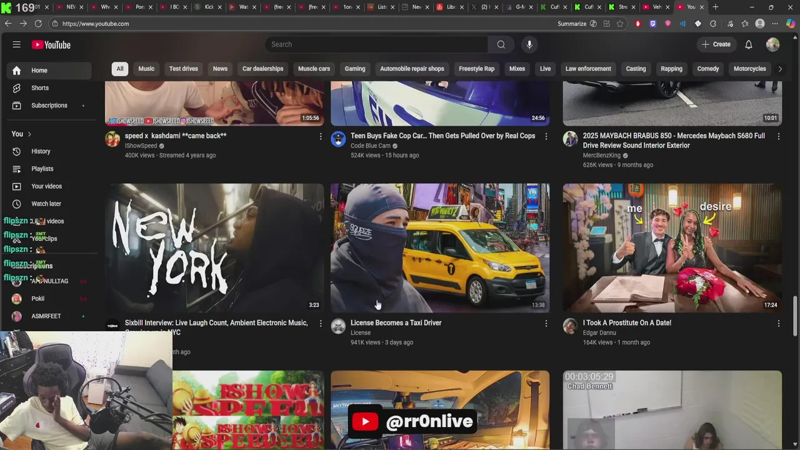
Task: Click the page vertical scrollbar thumb
Action: tap(796, 316)
